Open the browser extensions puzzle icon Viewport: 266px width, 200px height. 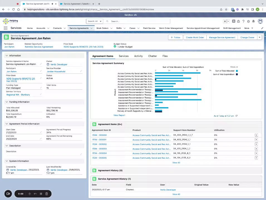pos(242,9)
